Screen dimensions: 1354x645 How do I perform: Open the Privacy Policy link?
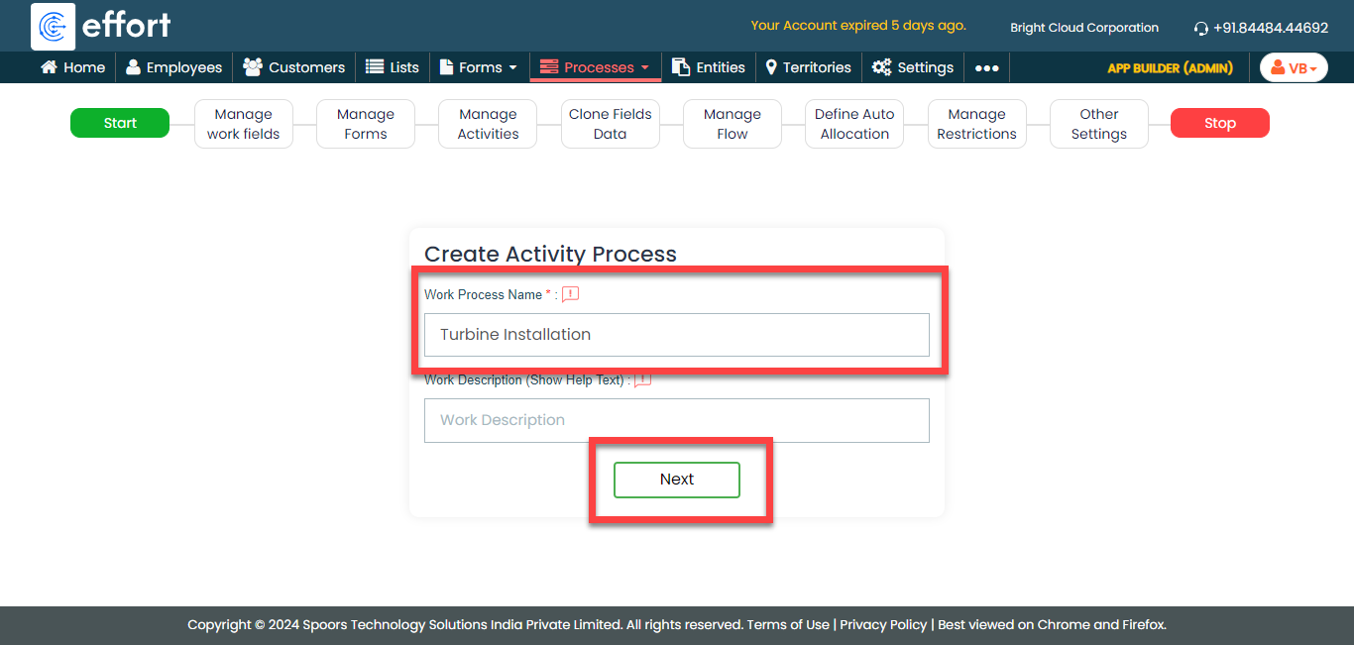tap(883, 624)
